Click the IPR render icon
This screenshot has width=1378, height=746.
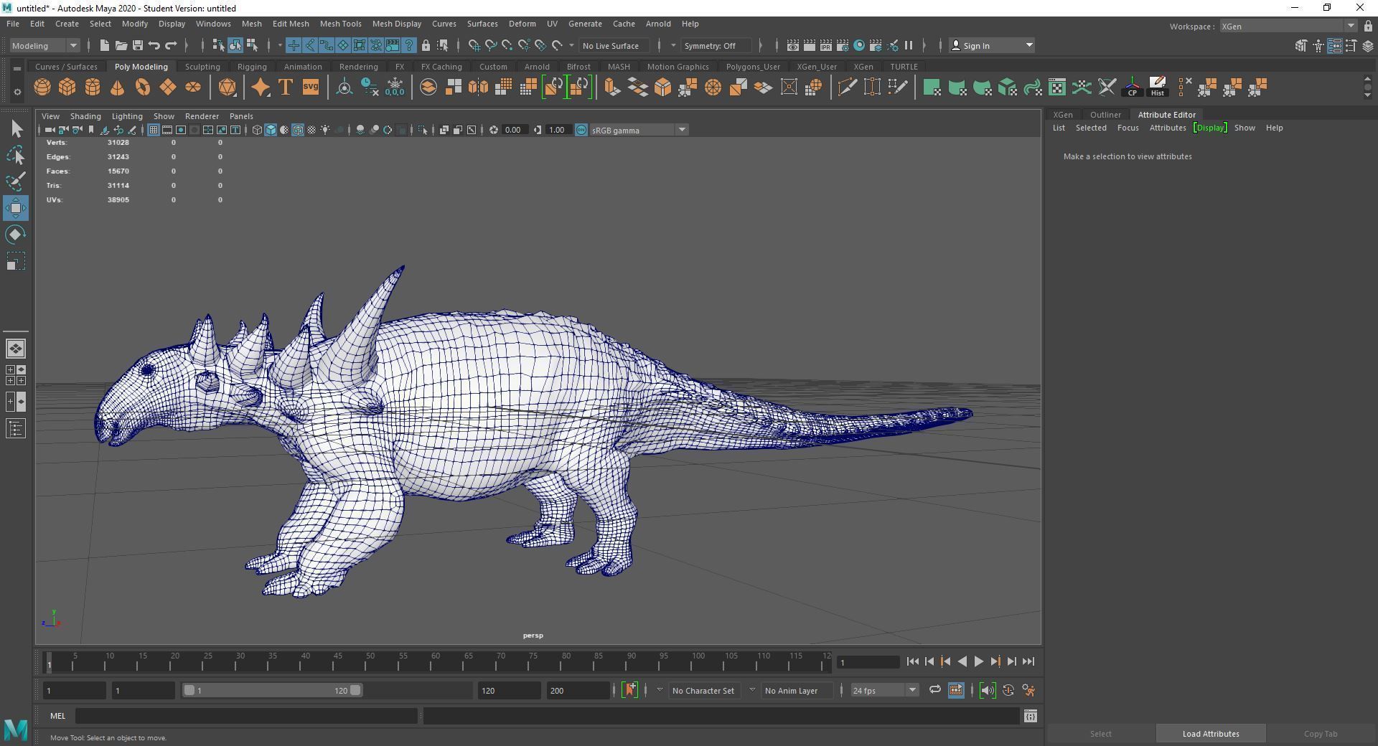point(826,45)
